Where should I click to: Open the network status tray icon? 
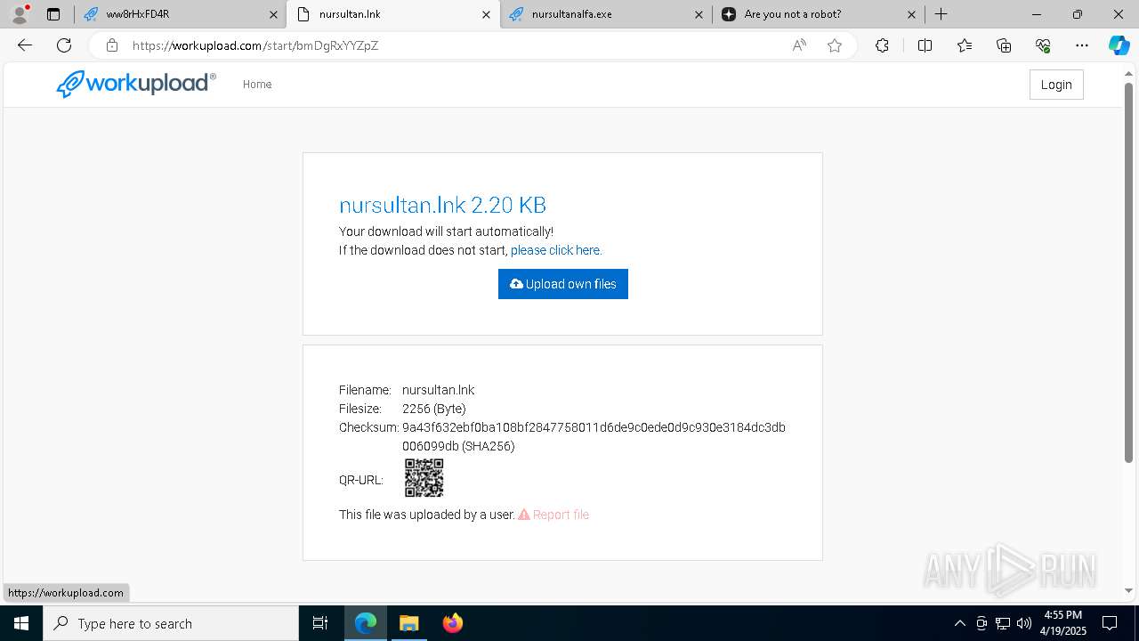pyautogui.click(x=1003, y=623)
